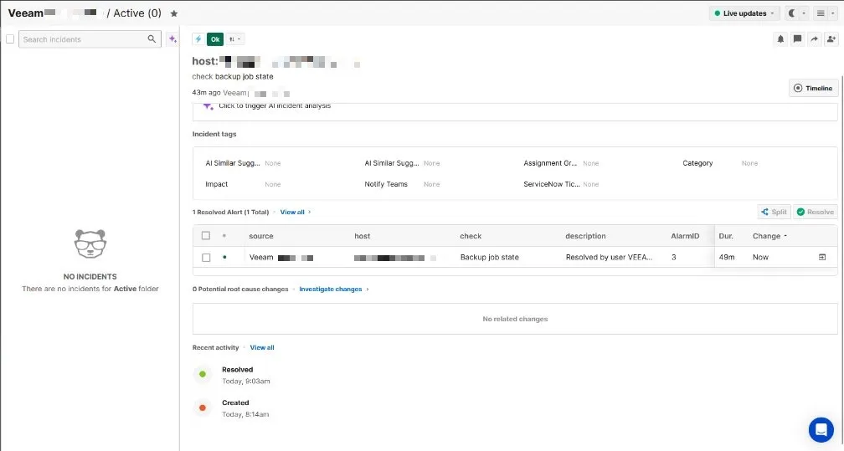
Task: Open alert details icon in Veeam row
Action: [x=822, y=258]
